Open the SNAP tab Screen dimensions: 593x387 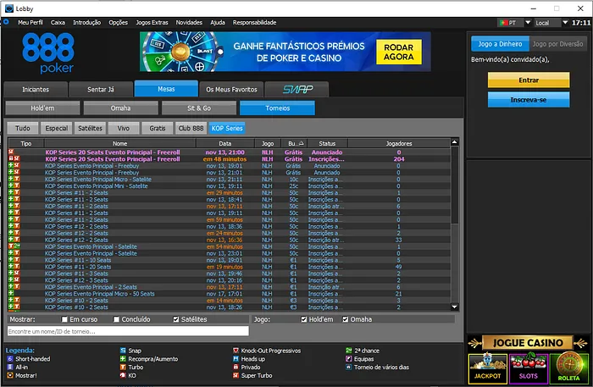(x=297, y=90)
